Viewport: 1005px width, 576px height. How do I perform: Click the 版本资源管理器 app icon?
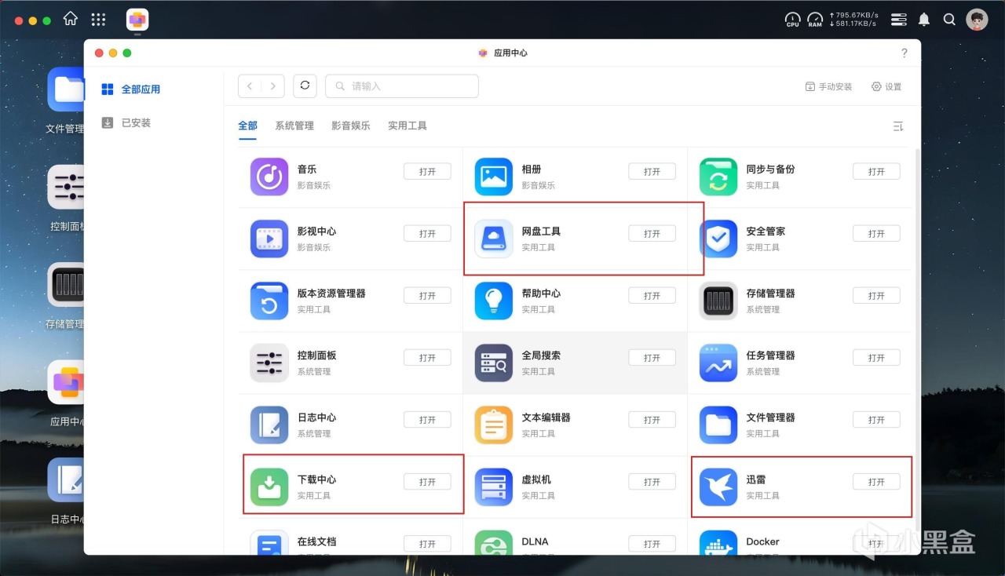269,301
